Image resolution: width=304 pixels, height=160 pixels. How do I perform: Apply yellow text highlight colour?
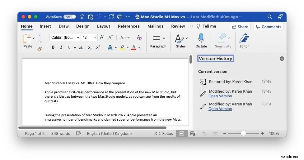[x=122, y=47]
